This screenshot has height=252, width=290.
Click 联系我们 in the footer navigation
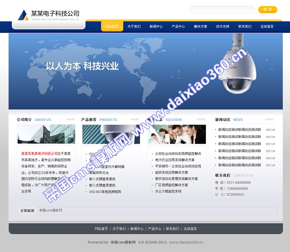[x=172, y=229]
